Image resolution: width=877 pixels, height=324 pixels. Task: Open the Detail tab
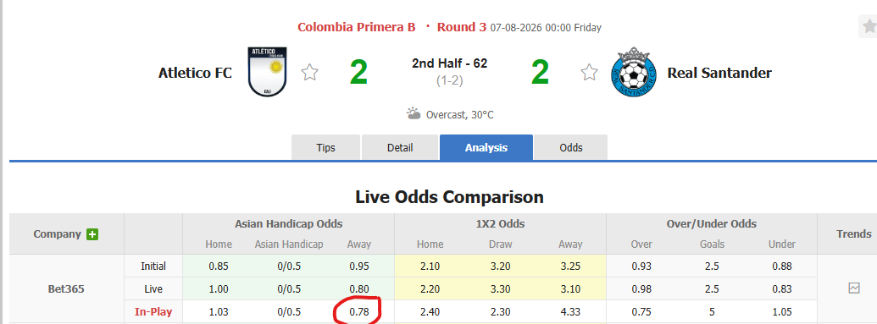click(x=400, y=147)
